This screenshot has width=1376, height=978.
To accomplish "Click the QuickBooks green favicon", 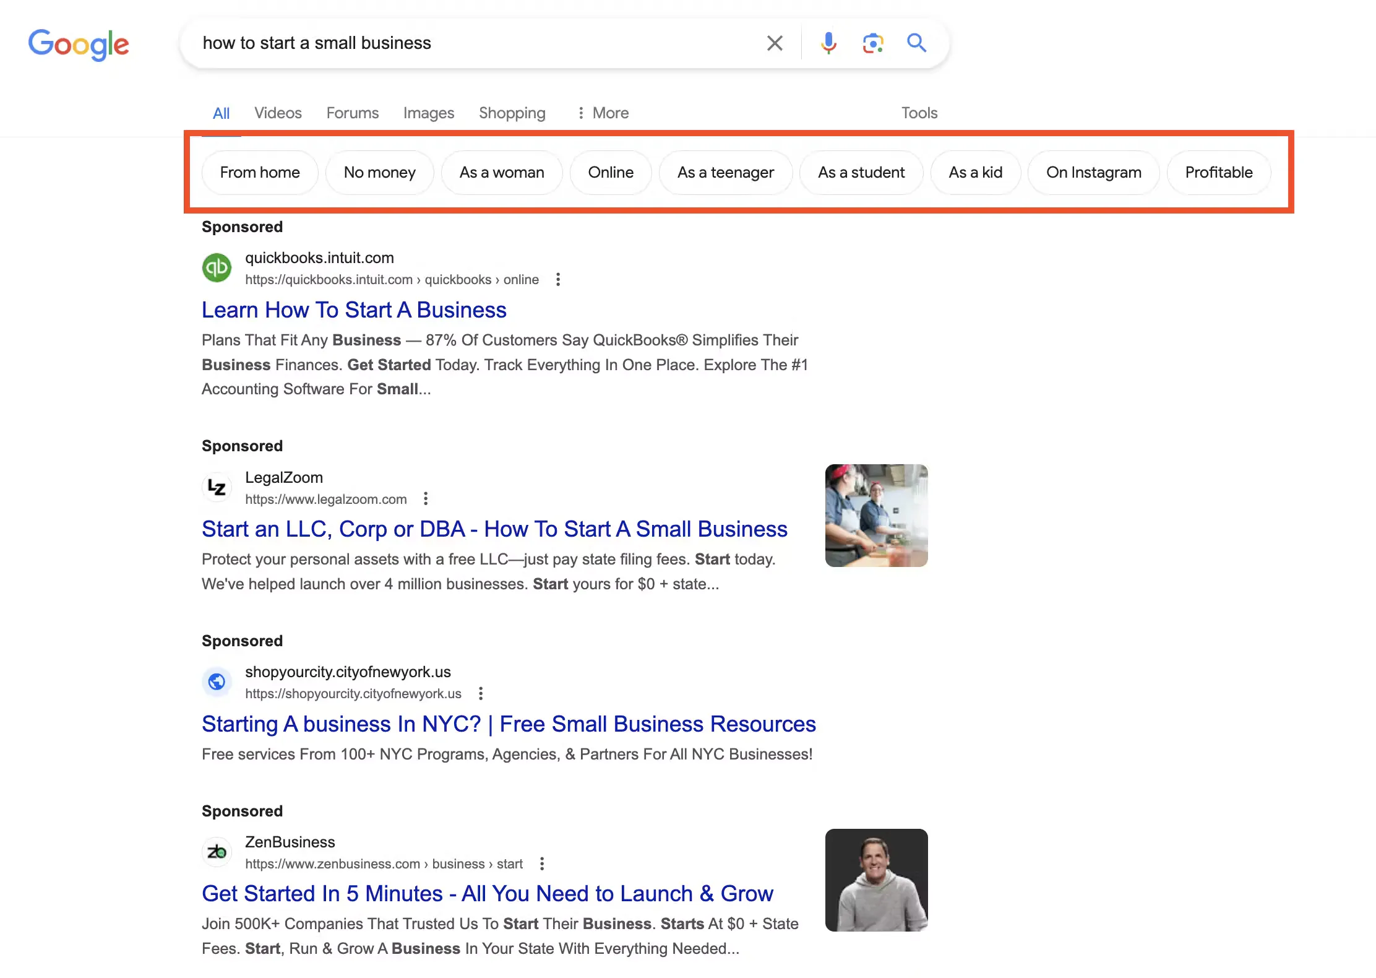I will (x=217, y=268).
